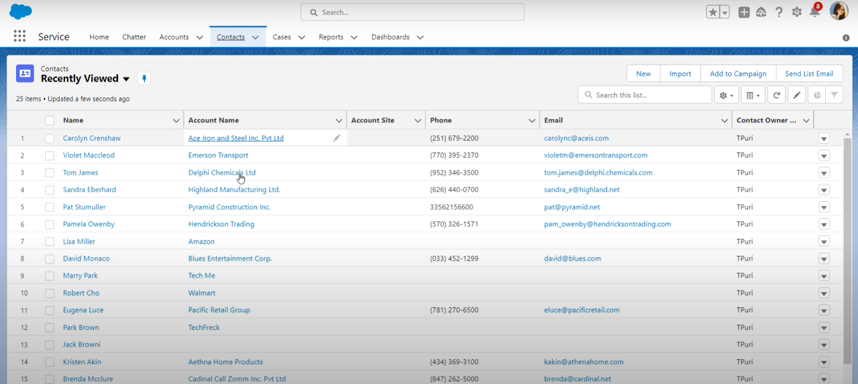Select the Pat Stumuller row checkbox
The width and height of the screenshot is (858, 384).
click(x=50, y=207)
